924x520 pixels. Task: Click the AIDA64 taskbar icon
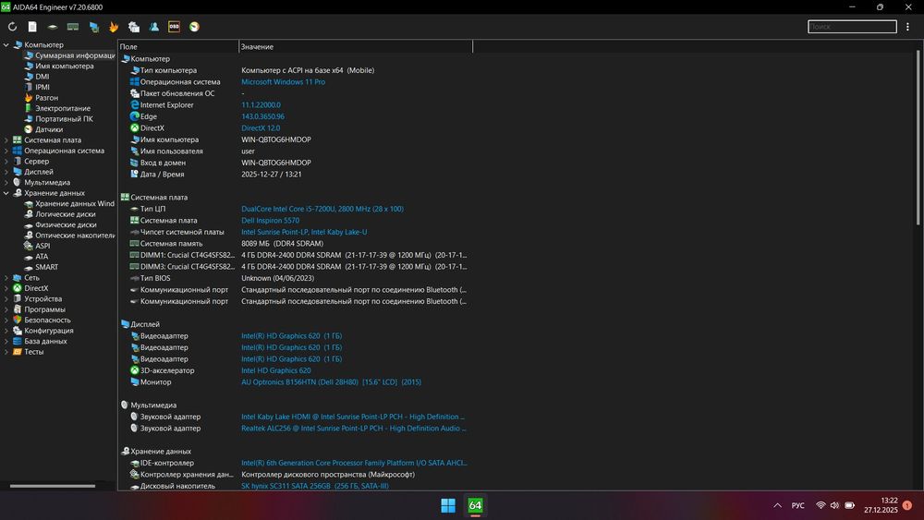pyautogui.click(x=475, y=505)
